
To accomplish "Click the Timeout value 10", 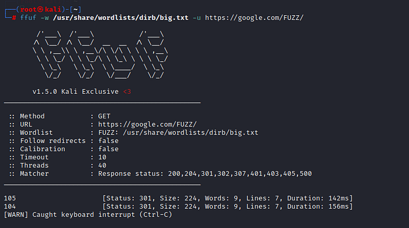I will point(102,157).
